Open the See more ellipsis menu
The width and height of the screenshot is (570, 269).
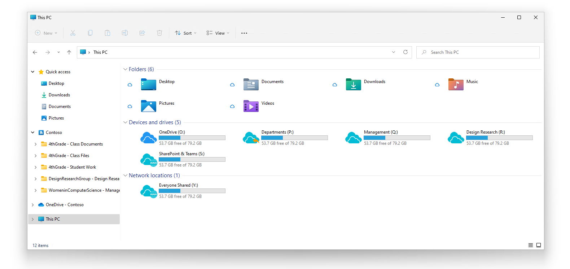pyautogui.click(x=244, y=33)
